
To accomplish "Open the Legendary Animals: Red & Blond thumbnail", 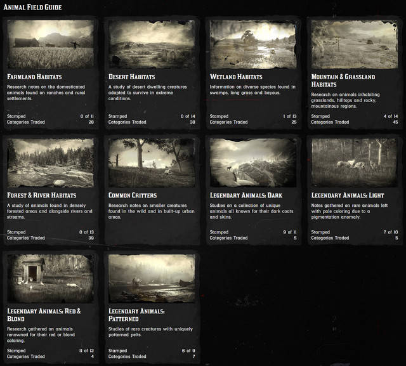I will point(51,278).
